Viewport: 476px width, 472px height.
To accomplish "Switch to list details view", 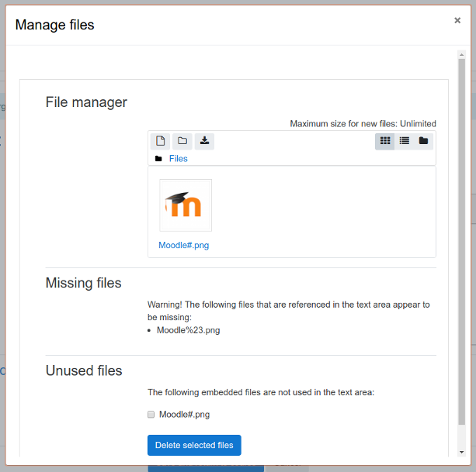I will tap(404, 141).
